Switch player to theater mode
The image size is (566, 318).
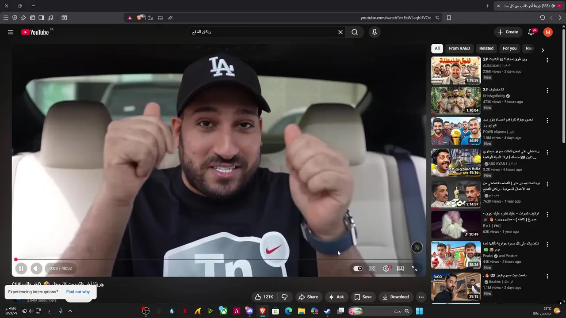[400, 269]
